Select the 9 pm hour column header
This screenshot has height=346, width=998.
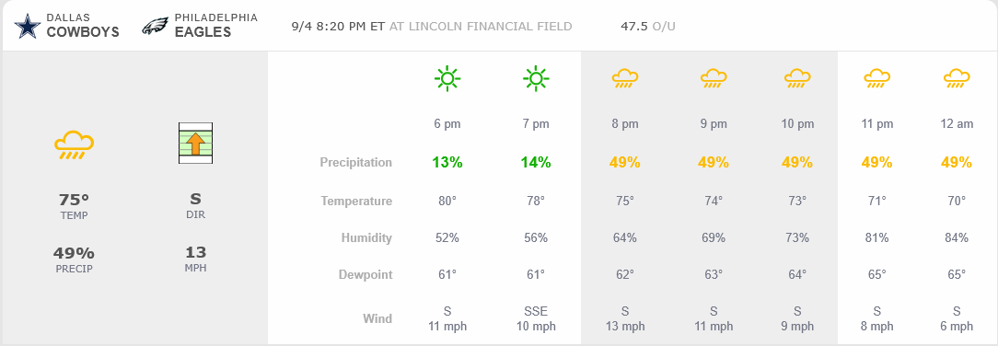(x=714, y=124)
